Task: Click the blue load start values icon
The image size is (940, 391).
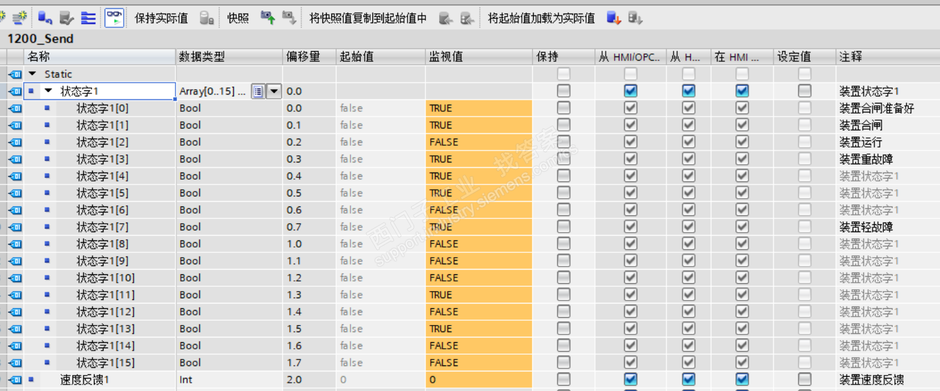Action: point(613,18)
